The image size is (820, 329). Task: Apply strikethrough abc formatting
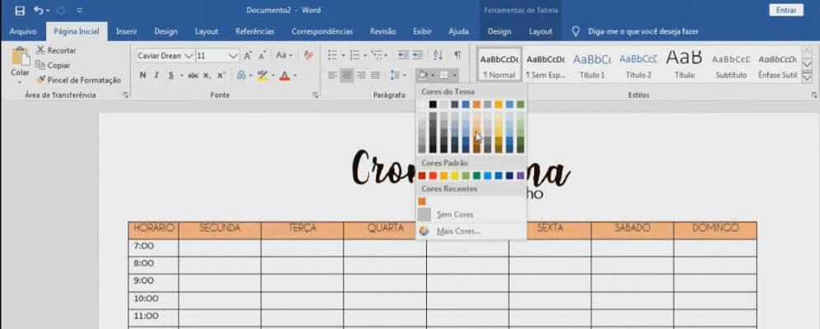pos(193,75)
